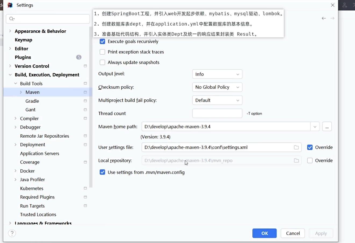The image size is (355, 243).
Task: Open the Output level dropdown
Action: point(217,74)
